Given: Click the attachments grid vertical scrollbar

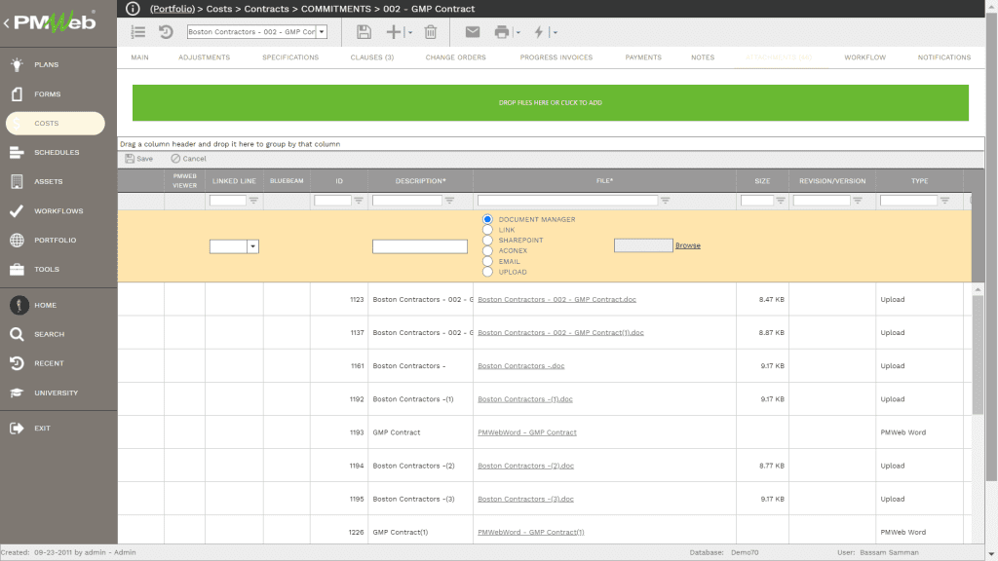Looking at the screenshot, I should [x=978, y=355].
